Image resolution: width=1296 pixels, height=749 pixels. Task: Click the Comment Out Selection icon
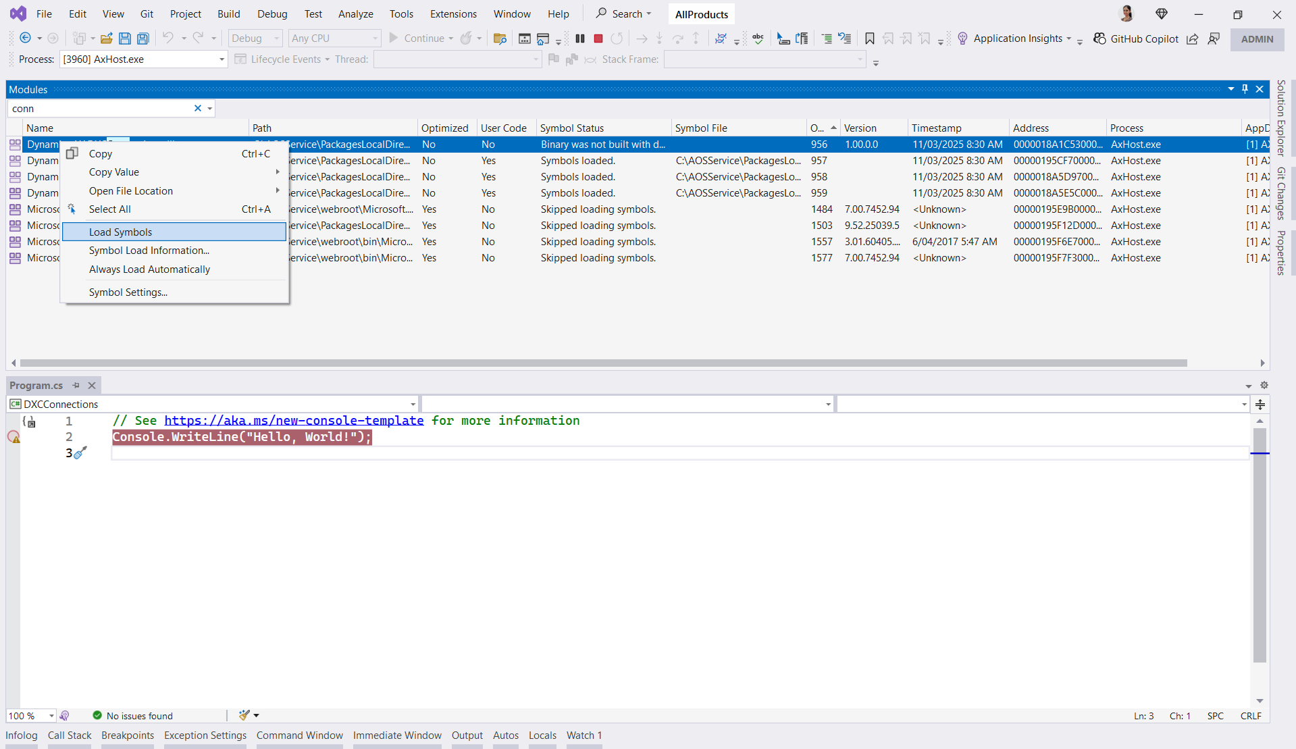(827, 38)
